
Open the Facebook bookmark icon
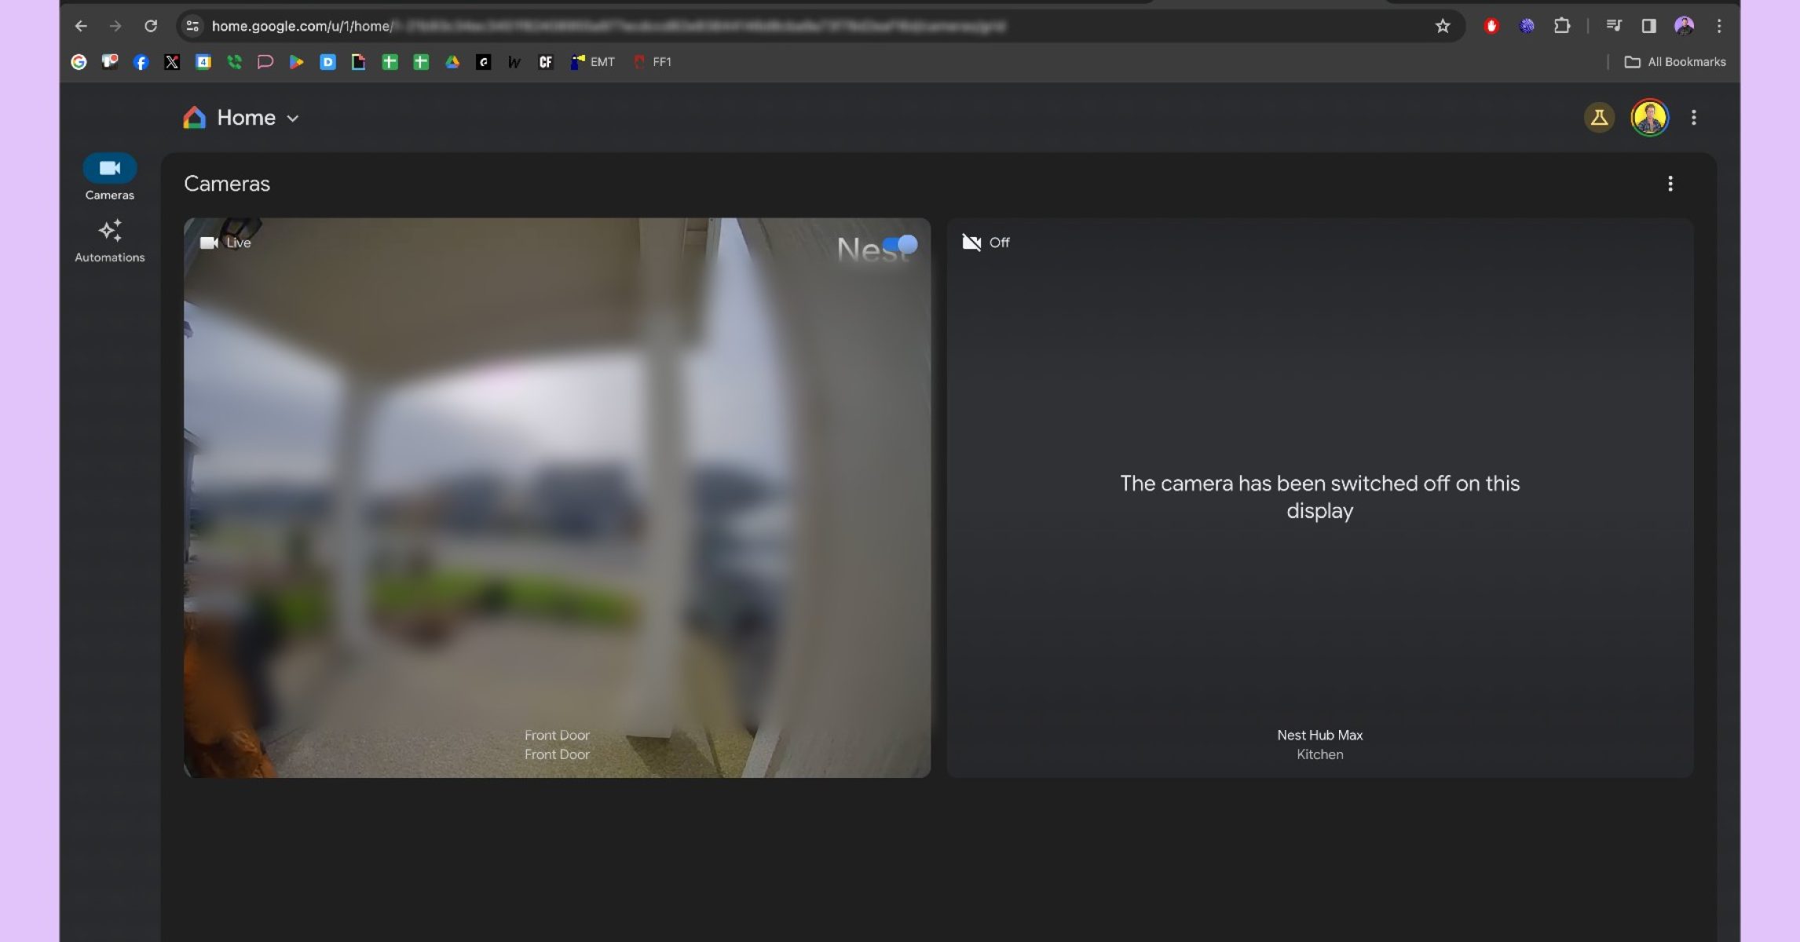point(141,62)
